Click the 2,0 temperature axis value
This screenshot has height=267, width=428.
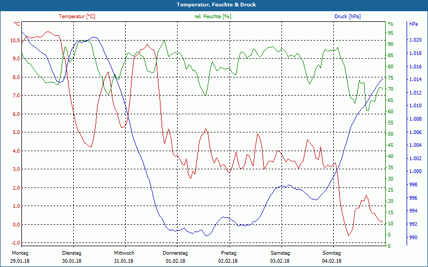(16, 187)
